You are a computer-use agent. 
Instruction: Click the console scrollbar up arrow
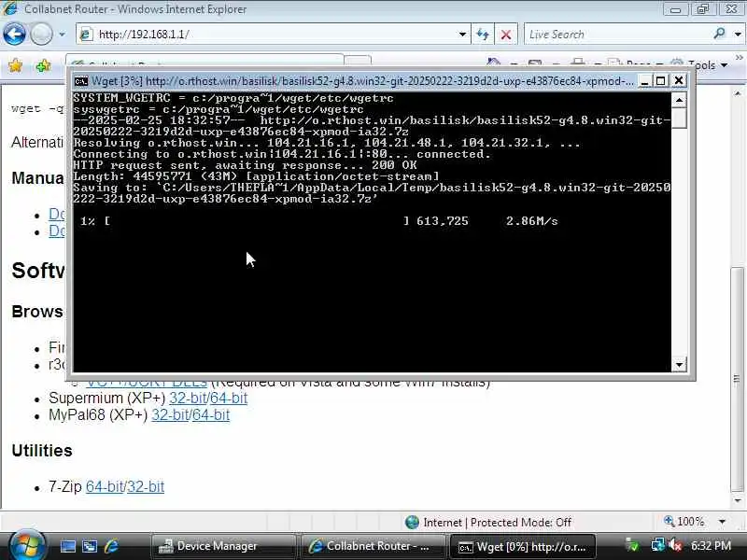click(x=679, y=100)
